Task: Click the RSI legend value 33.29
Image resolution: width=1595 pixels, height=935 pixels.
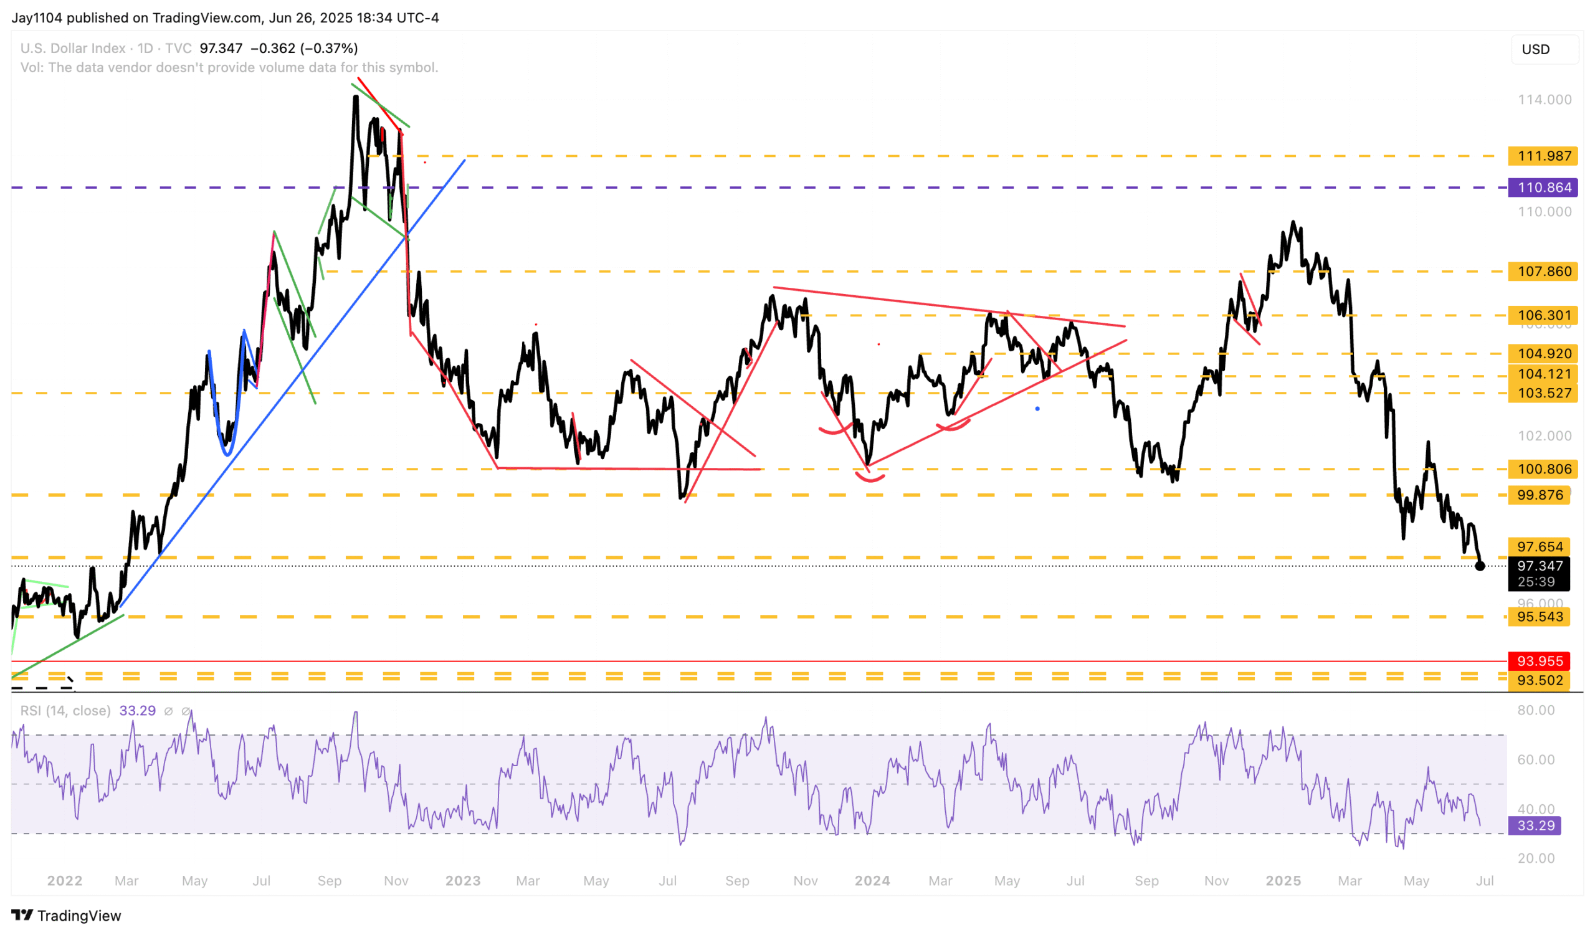Action: tap(137, 710)
